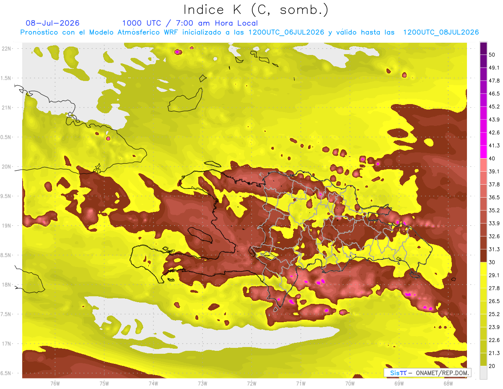Click the '69W' longitude label
Viewport: 503px width, 389px height.
pyautogui.click(x=399, y=383)
